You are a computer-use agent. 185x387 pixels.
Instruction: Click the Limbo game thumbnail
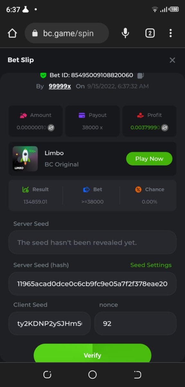[x=25, y=159]
